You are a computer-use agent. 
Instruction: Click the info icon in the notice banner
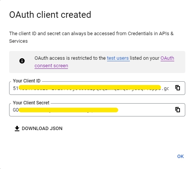point(22,61)
